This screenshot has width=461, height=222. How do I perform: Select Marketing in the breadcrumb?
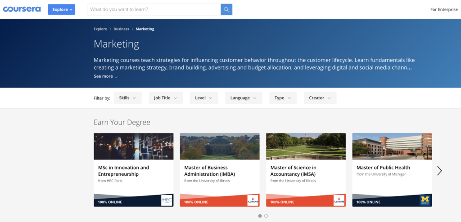coord(145,29)
